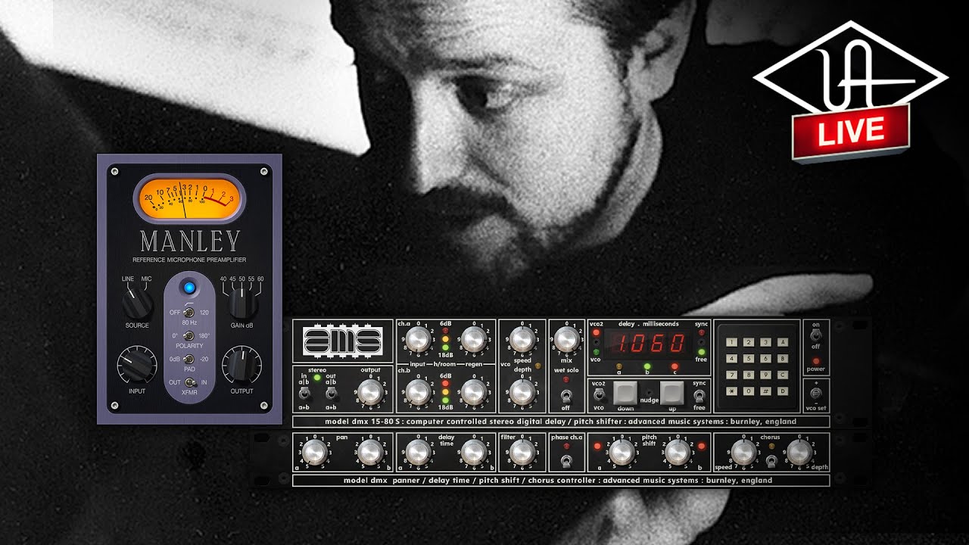
Task: Flip the vco set +/- switch
Action: pos(816,393)
